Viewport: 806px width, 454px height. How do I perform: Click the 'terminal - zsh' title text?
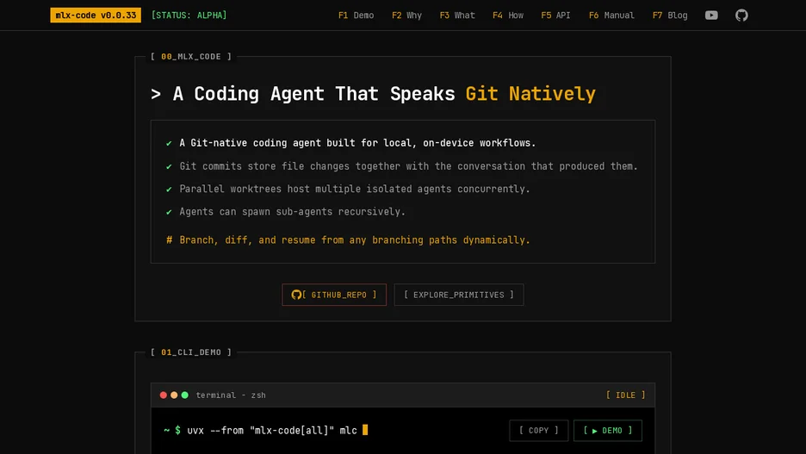[231, 395]
